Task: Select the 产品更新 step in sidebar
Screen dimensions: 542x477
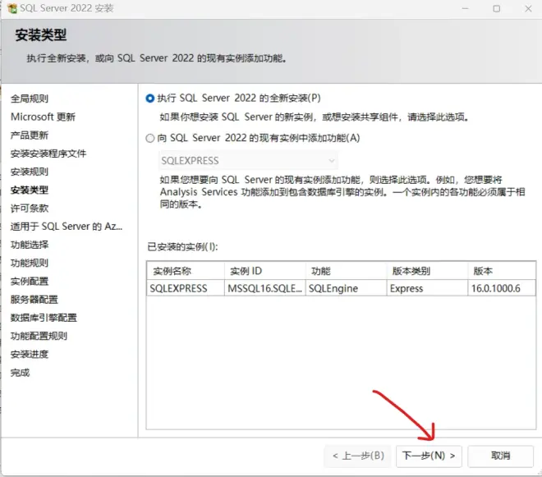Action: 30,135
